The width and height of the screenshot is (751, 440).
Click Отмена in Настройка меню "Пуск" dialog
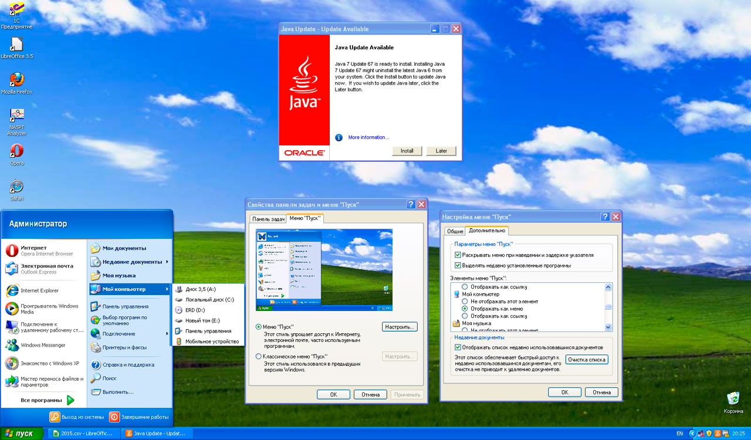[x=601, y=392]
